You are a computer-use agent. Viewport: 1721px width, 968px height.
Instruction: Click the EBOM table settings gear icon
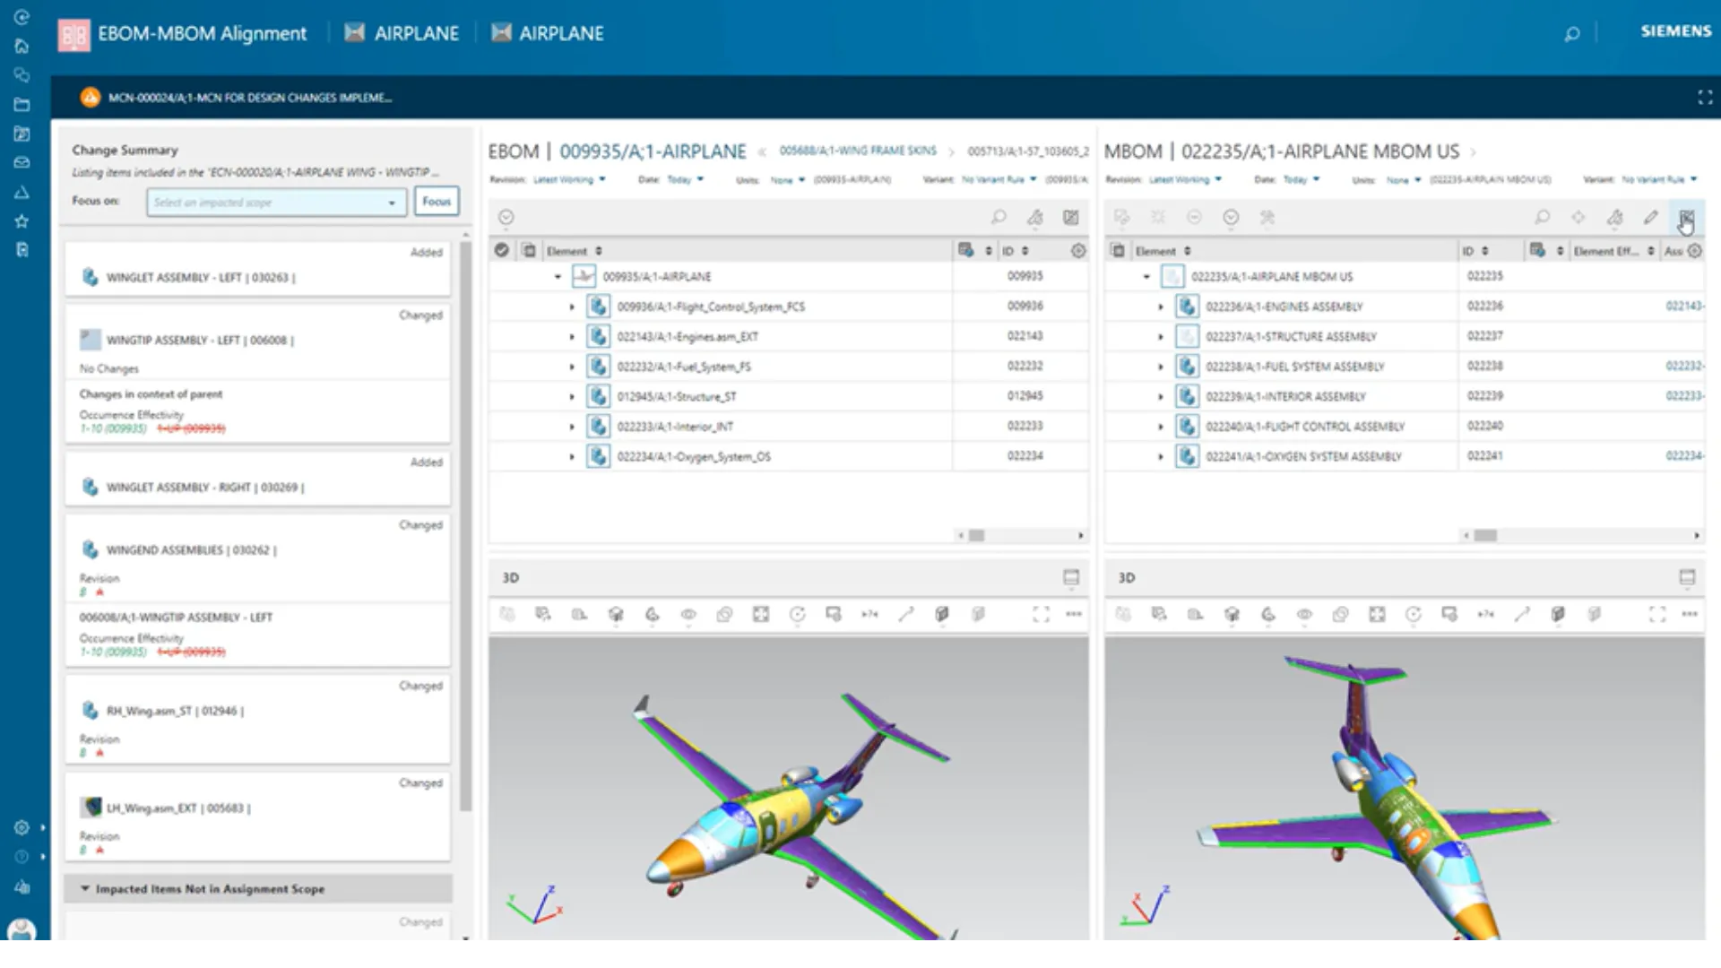[x=1078, y=251]
